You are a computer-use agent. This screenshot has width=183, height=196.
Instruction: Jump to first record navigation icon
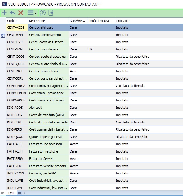pyautogui.click(x=3, y=193)
